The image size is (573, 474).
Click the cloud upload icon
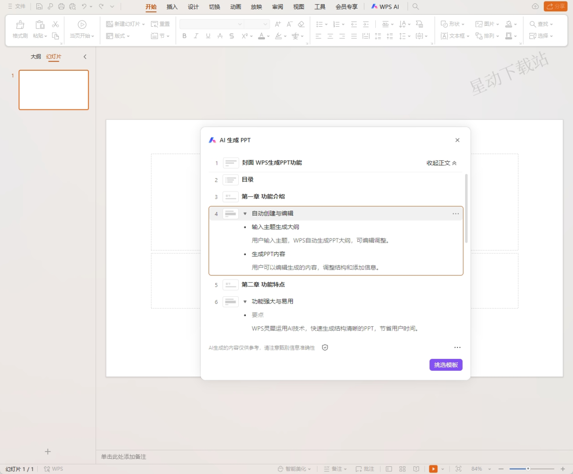pyautogui.click(x=535, y=7)
